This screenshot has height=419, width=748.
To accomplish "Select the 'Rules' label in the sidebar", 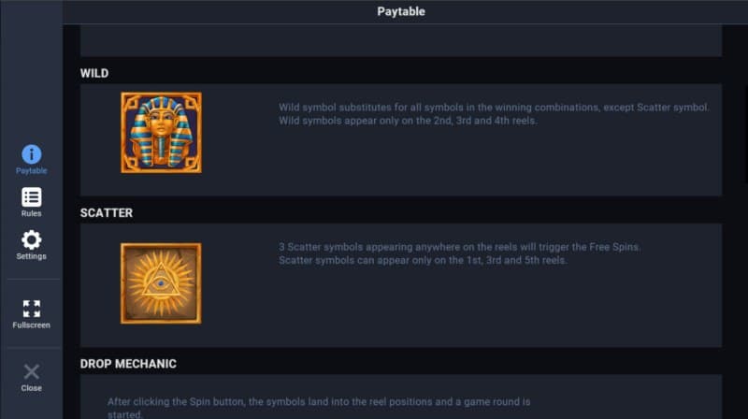I will coord(31,214).
